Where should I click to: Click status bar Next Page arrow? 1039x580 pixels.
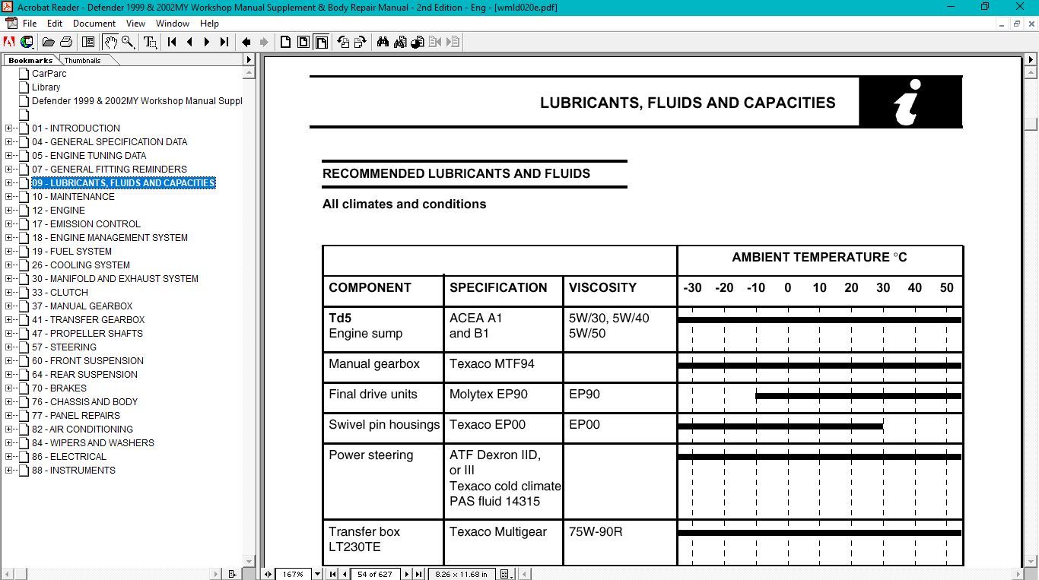coord(407,574)
